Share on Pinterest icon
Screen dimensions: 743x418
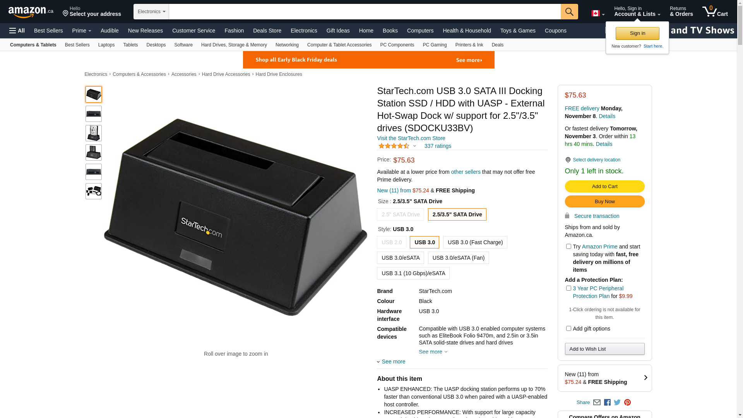[627, 403]
